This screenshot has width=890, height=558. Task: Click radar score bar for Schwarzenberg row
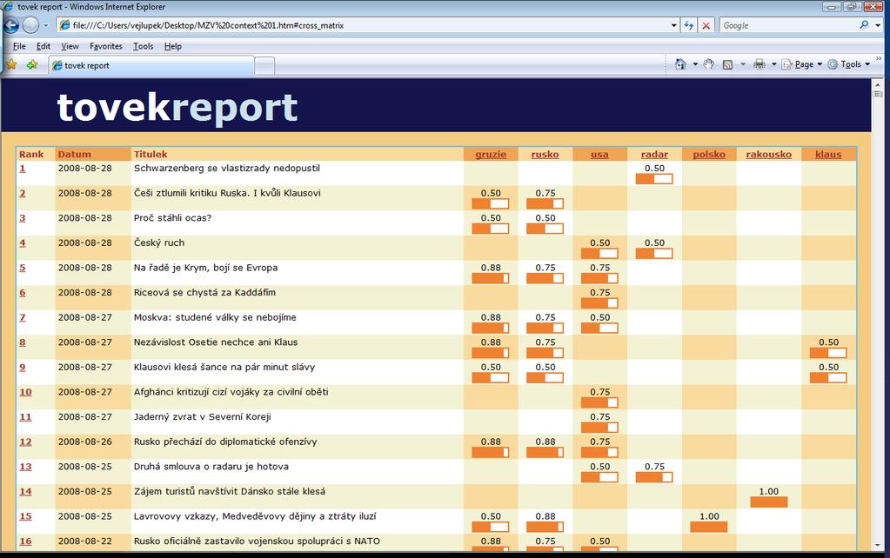point(654,179)
